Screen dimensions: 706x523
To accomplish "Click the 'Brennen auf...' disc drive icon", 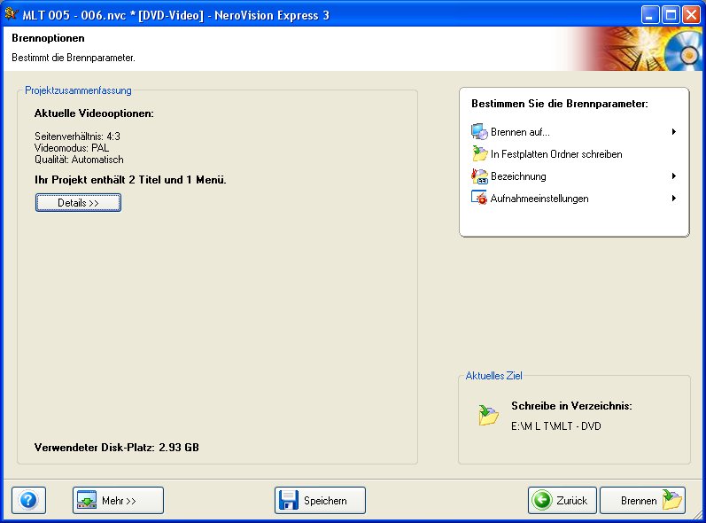I will (x=479, y=132).
